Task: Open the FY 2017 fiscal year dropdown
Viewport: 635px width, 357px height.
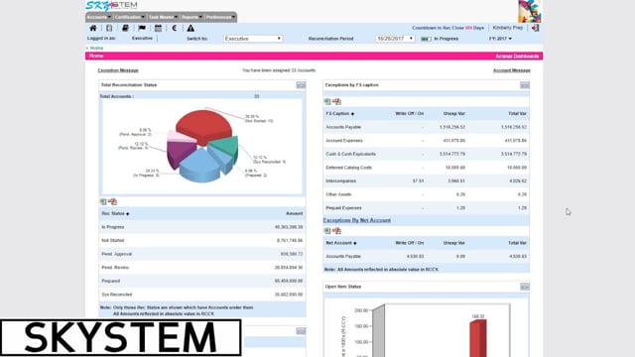Action: point(500,39)
